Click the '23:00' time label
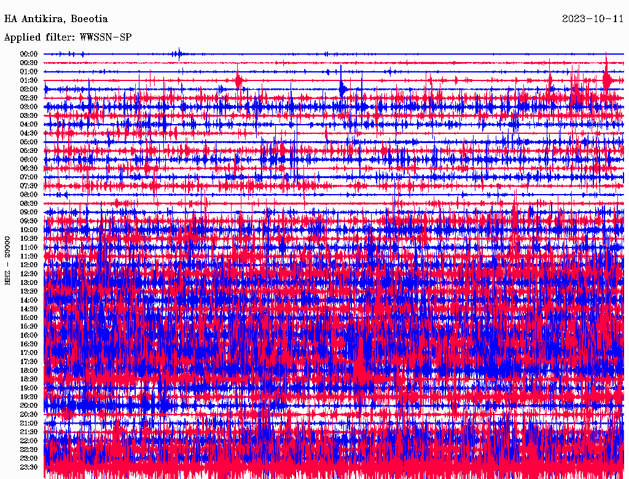 coord(29,458)
